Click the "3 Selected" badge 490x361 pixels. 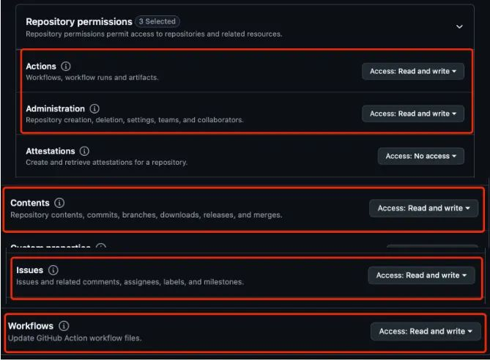point(157,21)
